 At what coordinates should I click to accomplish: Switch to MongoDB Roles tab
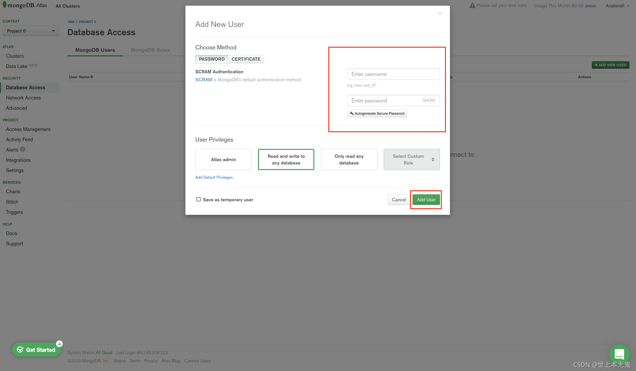(150, 50)
